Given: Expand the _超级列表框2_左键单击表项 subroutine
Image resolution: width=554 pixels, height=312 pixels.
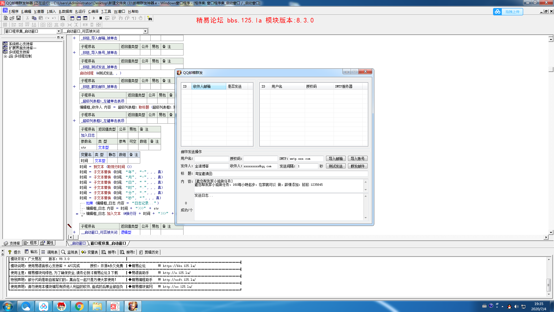Looking at the screenshot, I should [x=74, y=121].
